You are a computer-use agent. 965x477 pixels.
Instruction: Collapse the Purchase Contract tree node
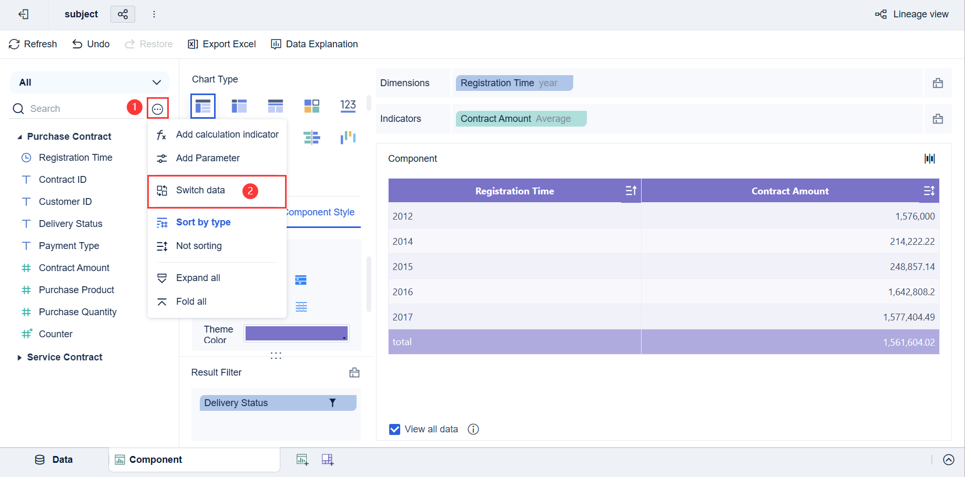(19, 136)
